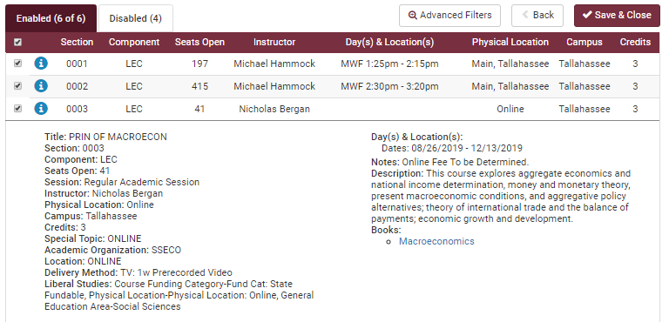669x322 pixels.
Task: Select the Enabled (6 of 6) tab
Action: click(51, 18)
